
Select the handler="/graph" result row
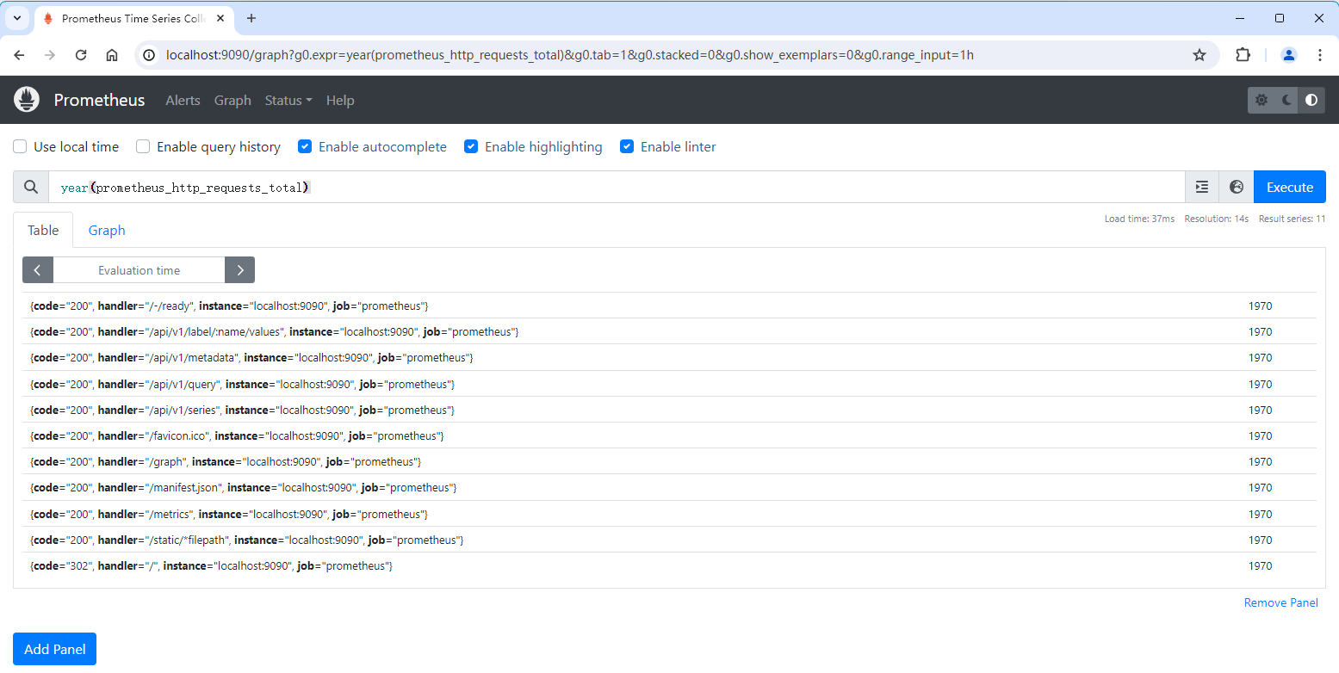[x=669, y=461]
